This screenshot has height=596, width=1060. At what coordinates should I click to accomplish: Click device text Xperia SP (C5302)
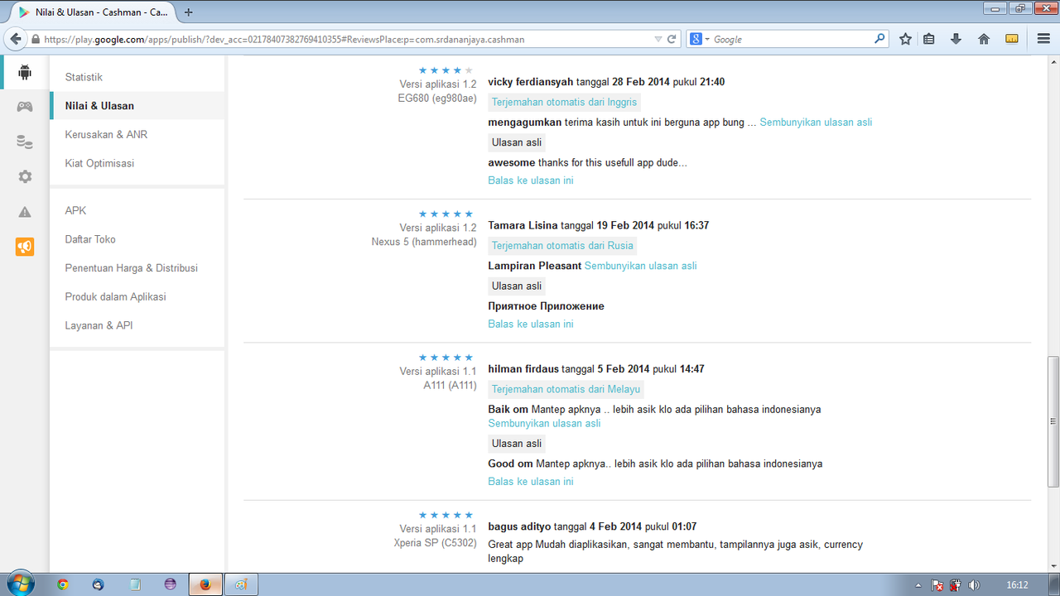click(435, 543)
